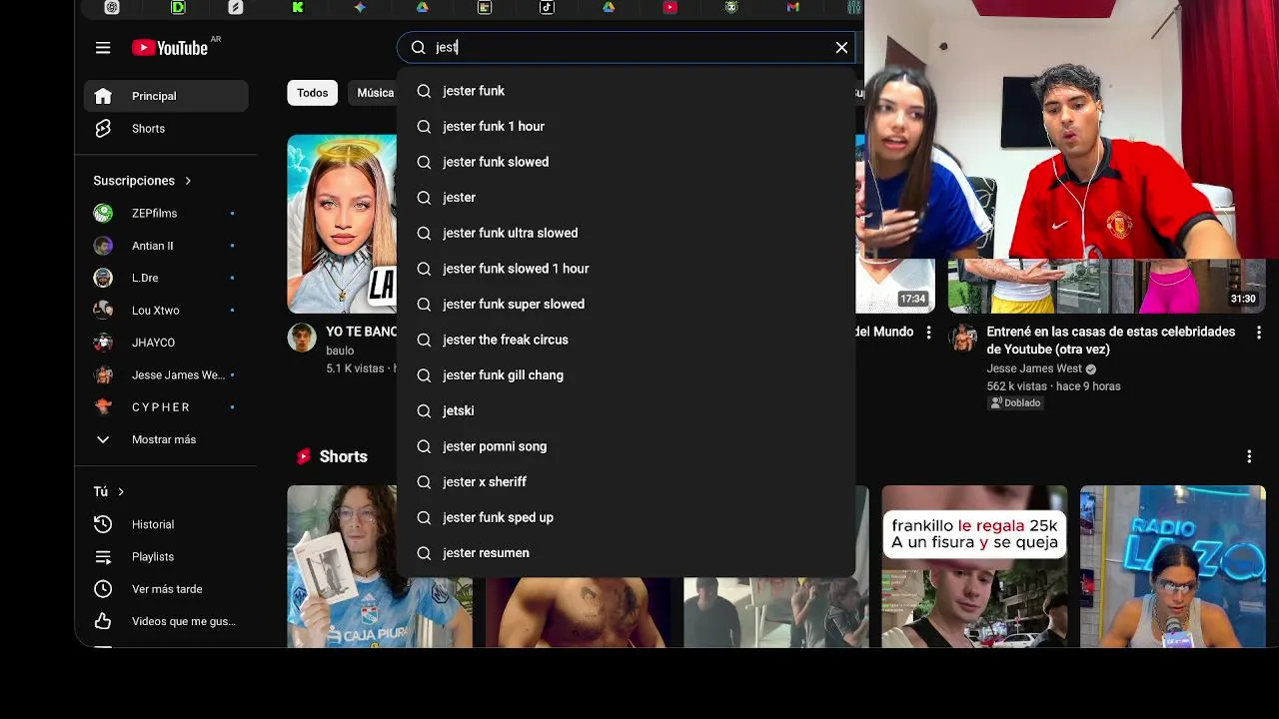
Task: Switch to the ChatGPT browser tab
Action: 112,7
